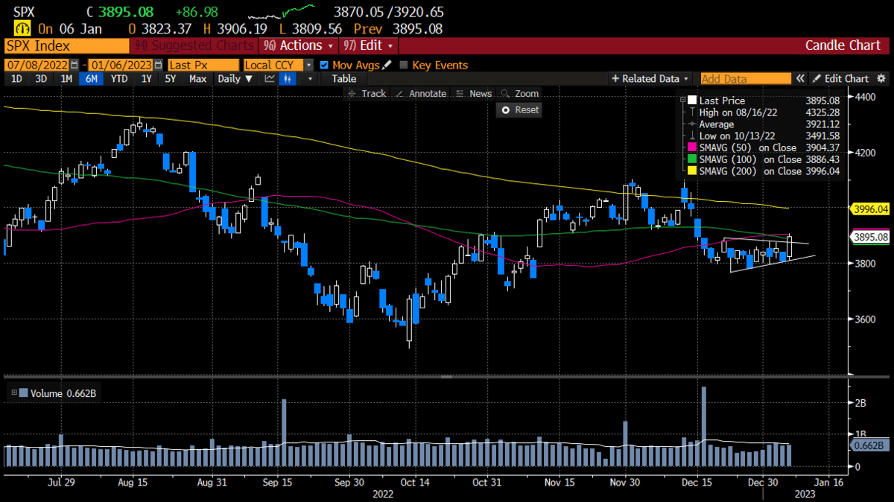Click the Average line marker icon

tap(691, 124)
